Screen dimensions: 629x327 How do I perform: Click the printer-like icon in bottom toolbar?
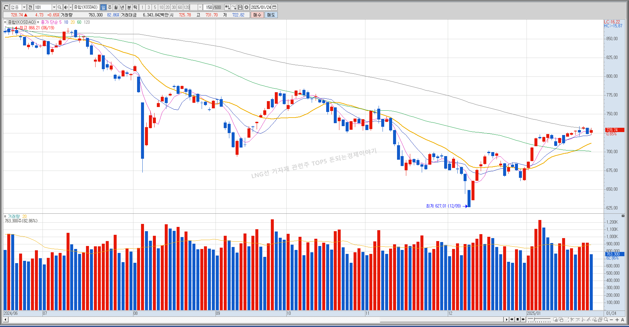[x=594, y=319]
